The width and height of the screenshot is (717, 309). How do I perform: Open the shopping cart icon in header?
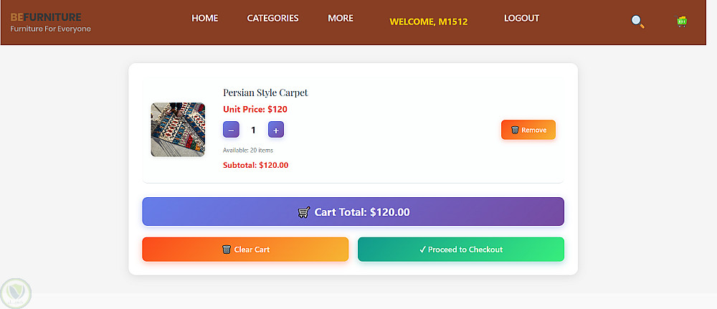click(682, 22)
